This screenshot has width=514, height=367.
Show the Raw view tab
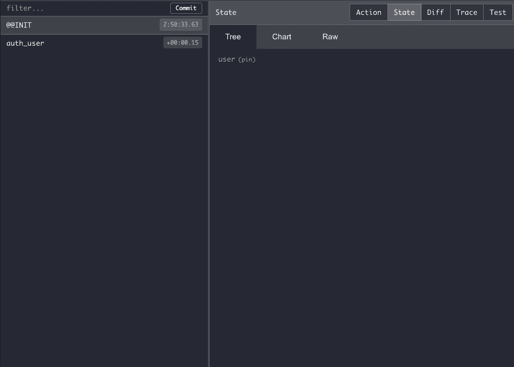tap(330, 37)
